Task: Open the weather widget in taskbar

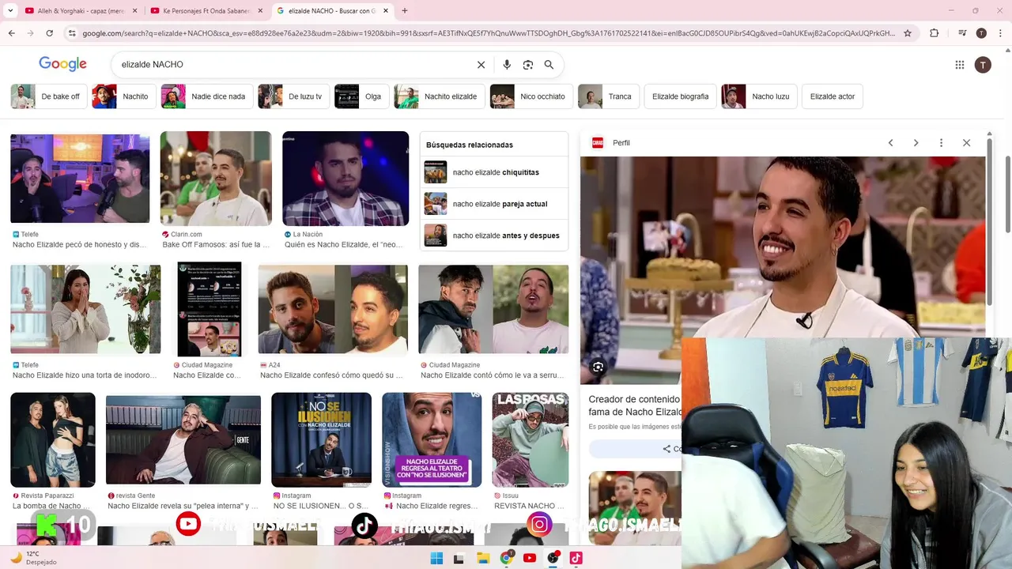Action: [x=32, y=558]
